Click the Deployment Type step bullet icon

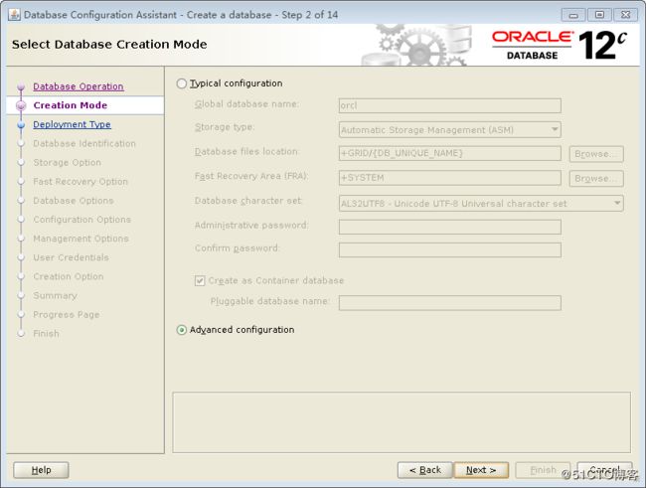tap(21, 125)
